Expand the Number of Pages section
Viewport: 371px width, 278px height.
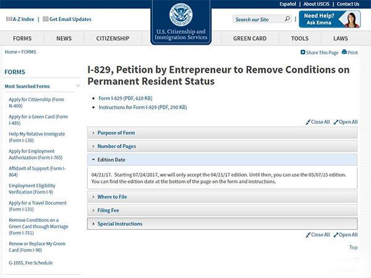tap(117, 146)
